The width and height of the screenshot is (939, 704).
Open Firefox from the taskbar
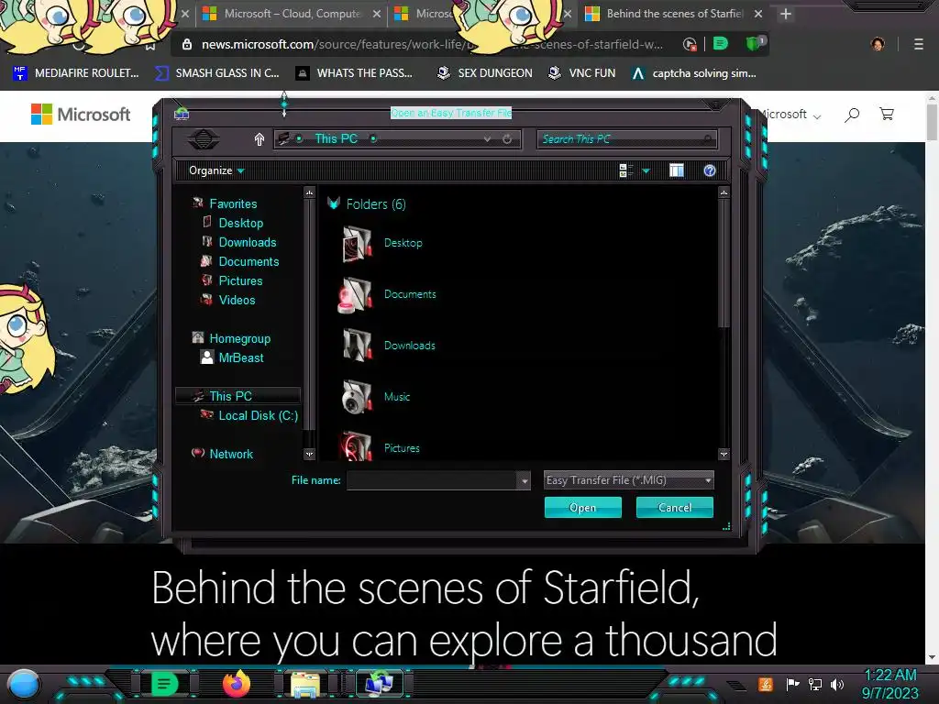pos(237,683)
